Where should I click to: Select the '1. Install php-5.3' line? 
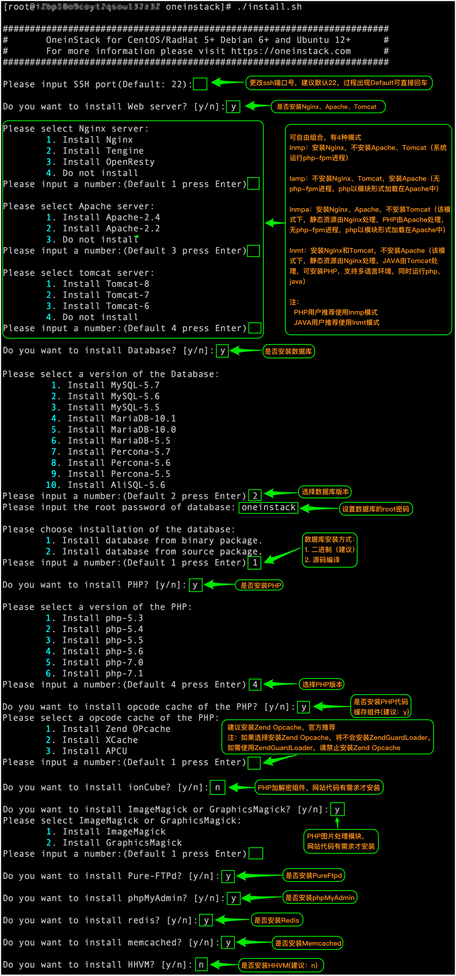coord(95,618)
